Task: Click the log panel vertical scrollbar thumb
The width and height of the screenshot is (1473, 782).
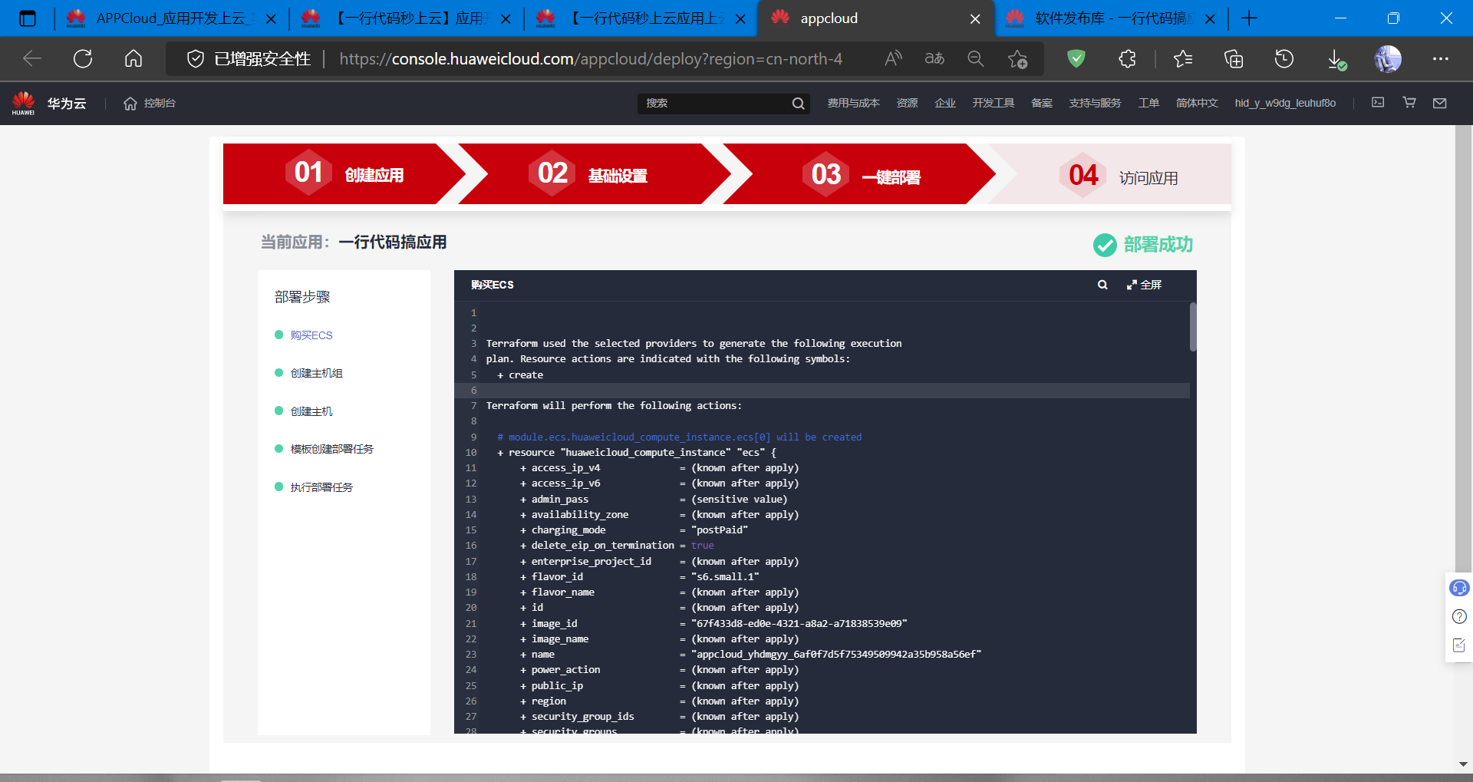Action: coord(1193,327)
